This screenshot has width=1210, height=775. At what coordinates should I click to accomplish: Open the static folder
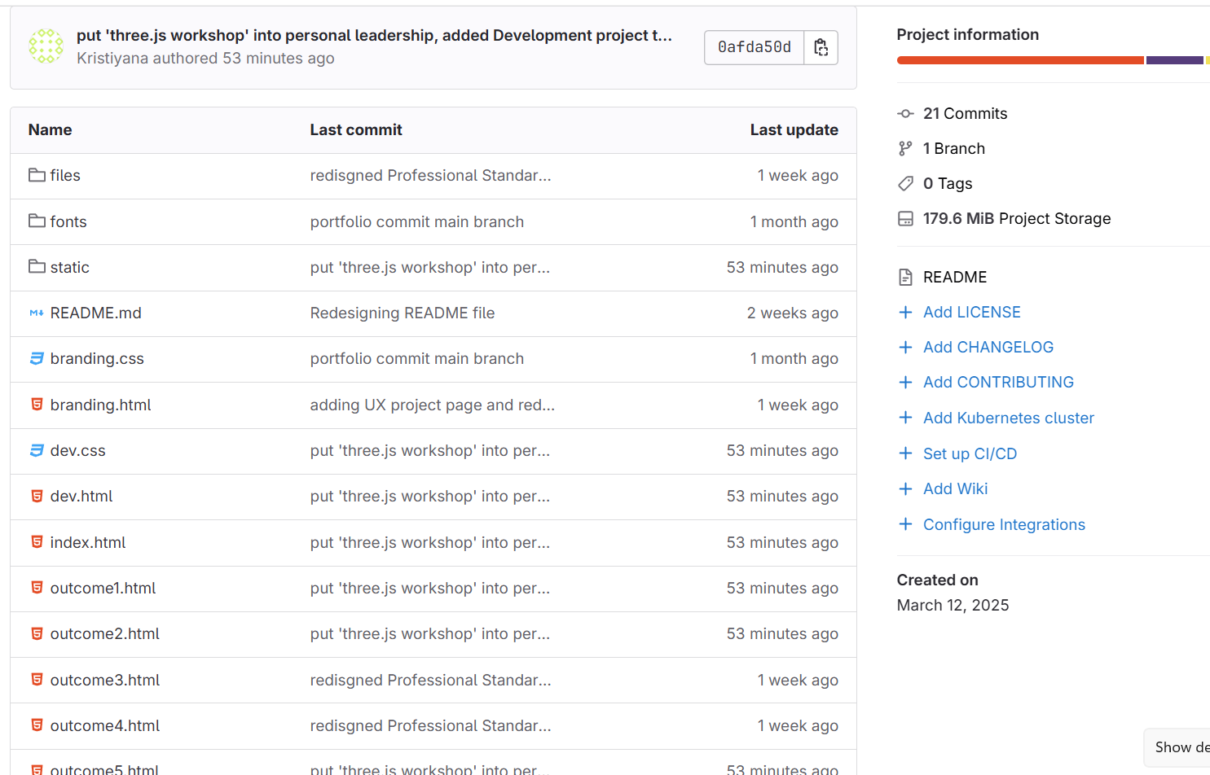click(69, 267)
